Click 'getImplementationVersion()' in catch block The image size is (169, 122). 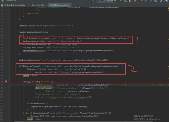coord(99,51)
